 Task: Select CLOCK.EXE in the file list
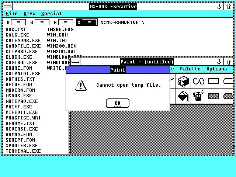click(19, 57)
